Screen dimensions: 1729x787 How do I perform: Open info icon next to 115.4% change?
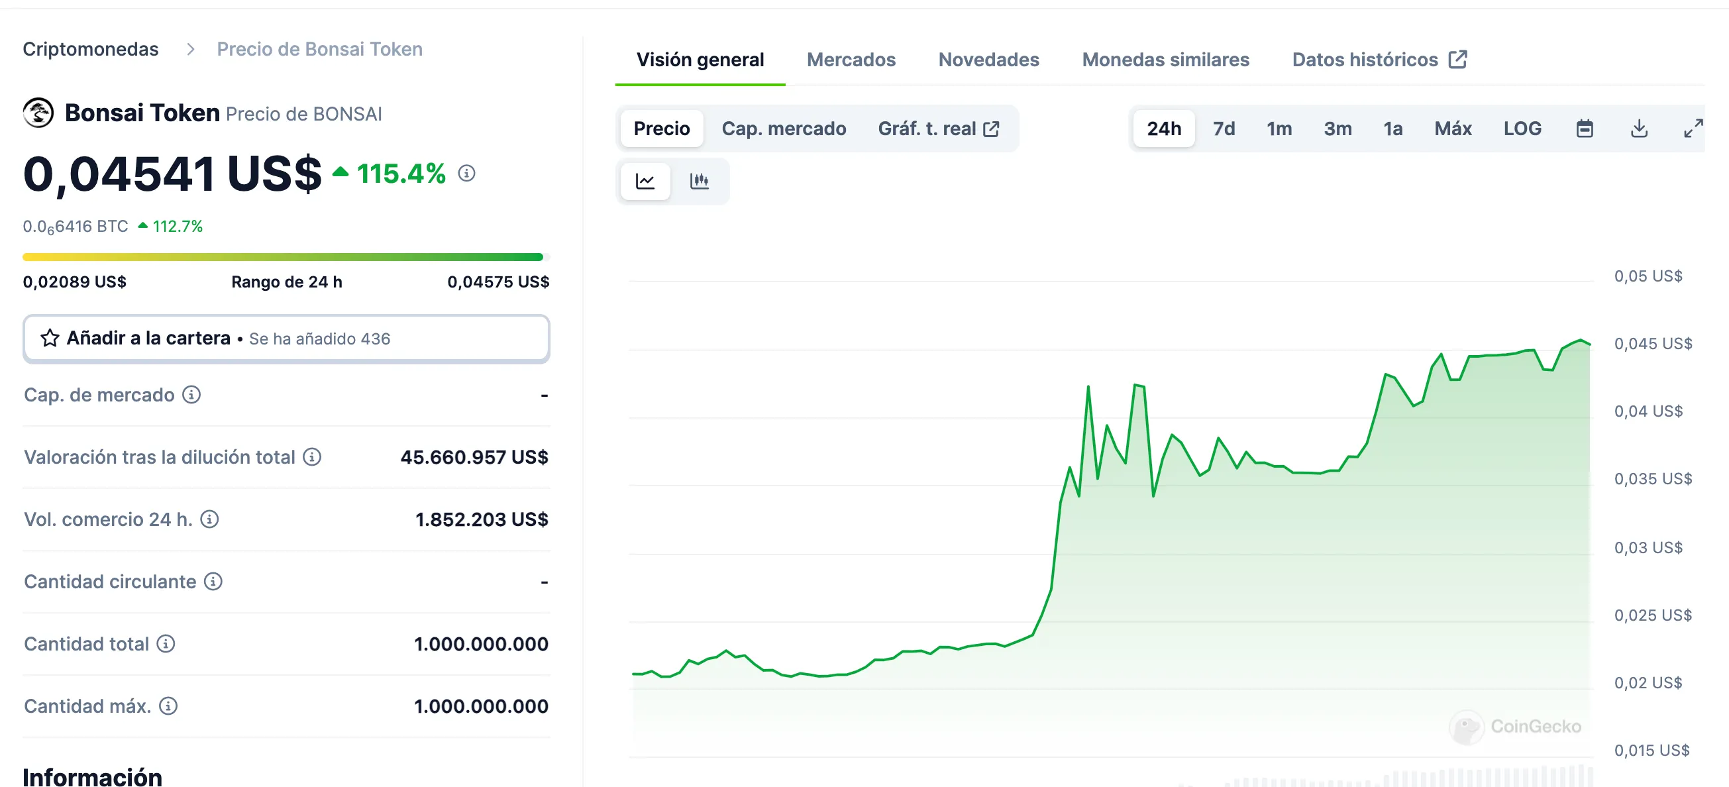(466, 174)
